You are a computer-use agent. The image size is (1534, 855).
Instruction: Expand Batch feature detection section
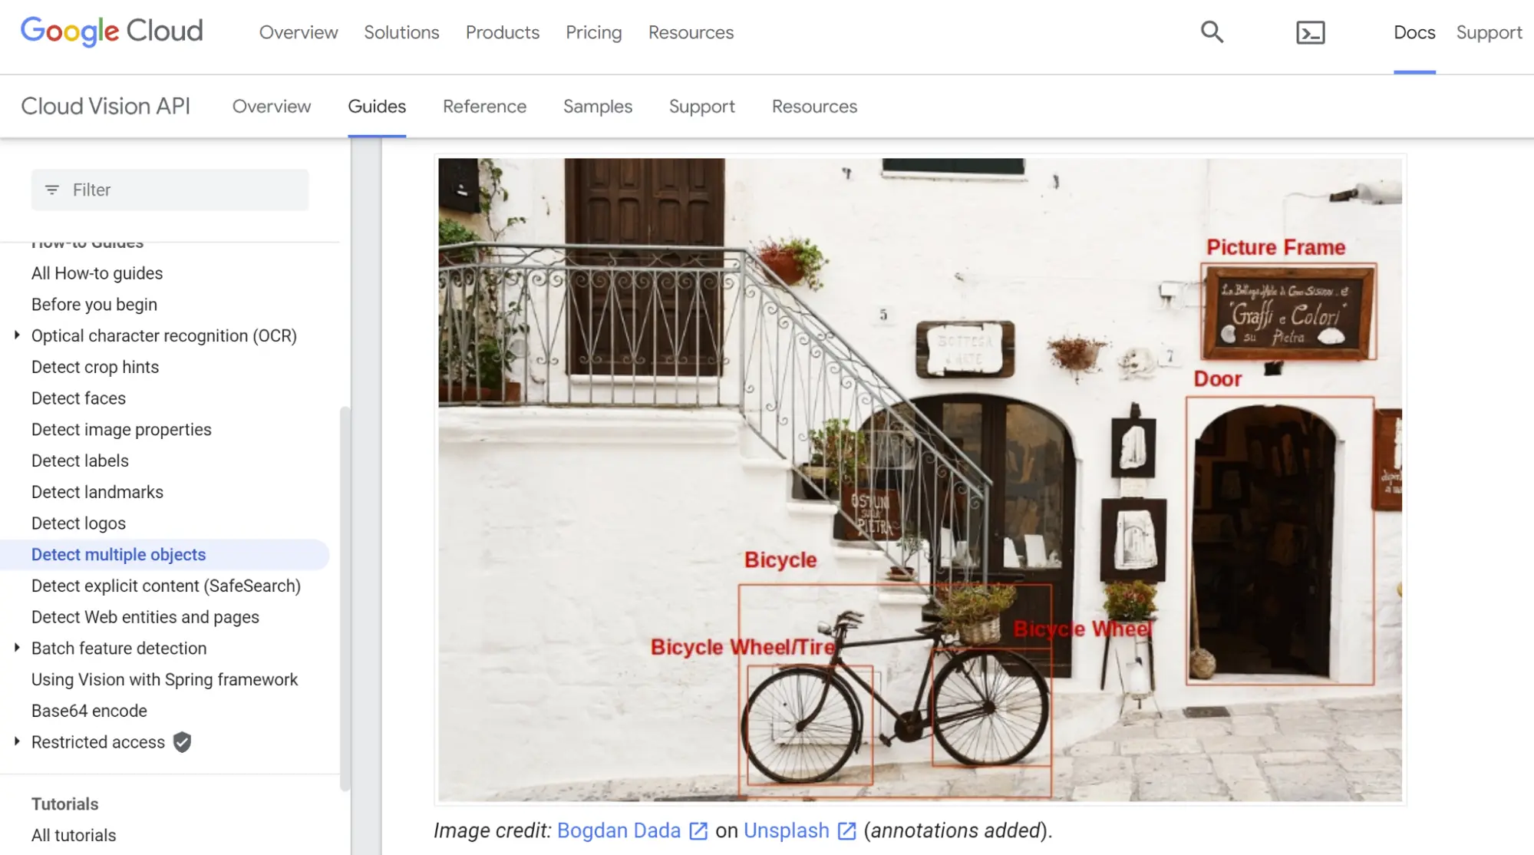(x=17, y=648)
